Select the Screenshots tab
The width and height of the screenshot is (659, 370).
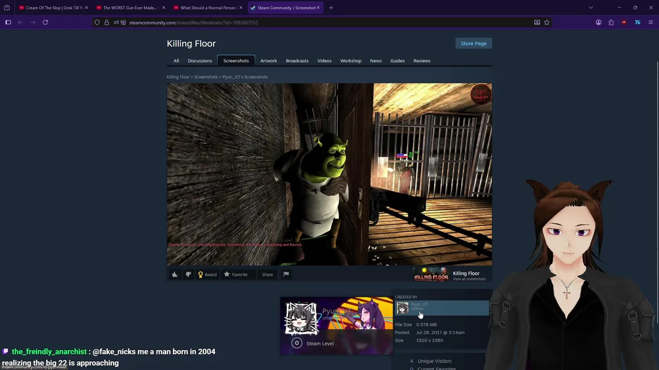coord(236,61)
